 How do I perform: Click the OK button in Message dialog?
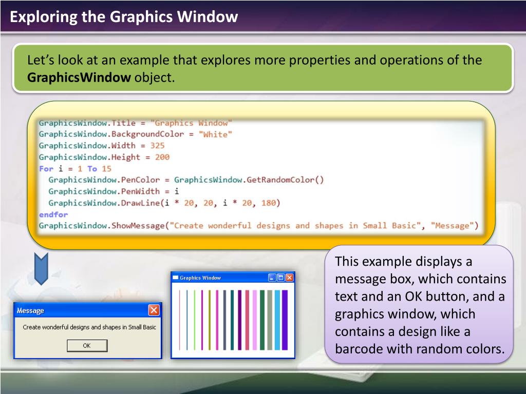click(x=87, y=345)
